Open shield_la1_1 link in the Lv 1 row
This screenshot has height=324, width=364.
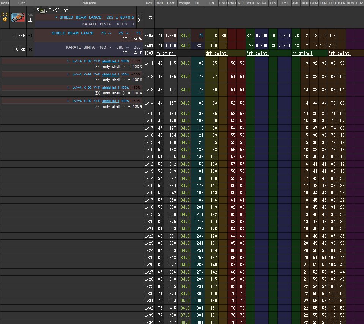click(111, 61)
